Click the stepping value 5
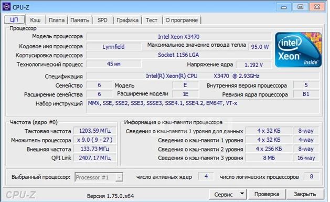This screenshot has height=202, width=330. tap(306, 85)
